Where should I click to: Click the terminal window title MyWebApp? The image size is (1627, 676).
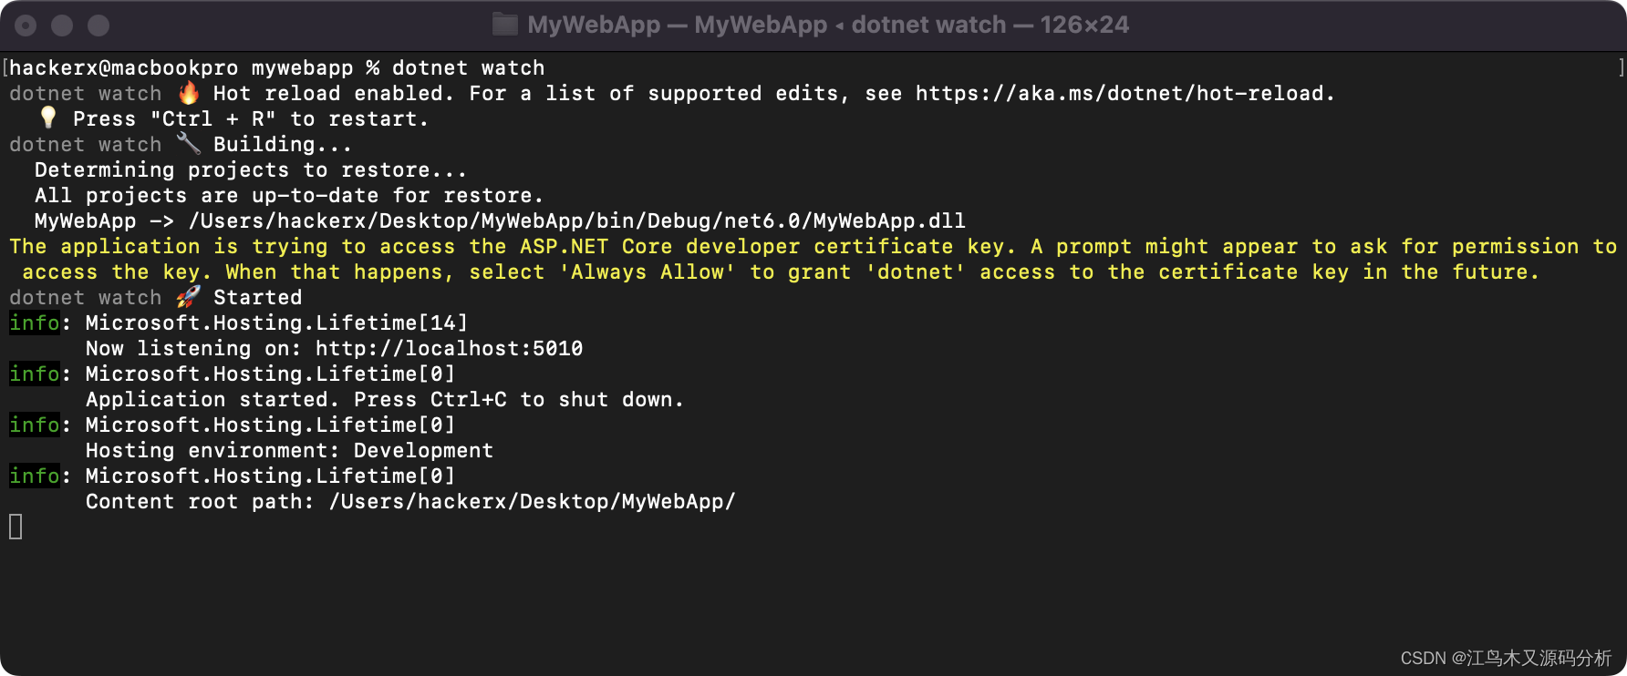click(x=593, y=25)
